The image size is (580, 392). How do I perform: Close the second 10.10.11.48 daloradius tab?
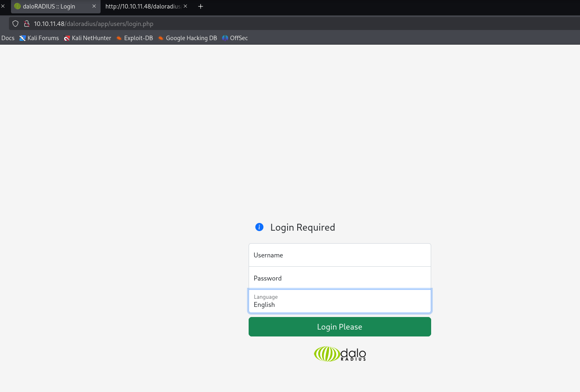tap(185, 6)
